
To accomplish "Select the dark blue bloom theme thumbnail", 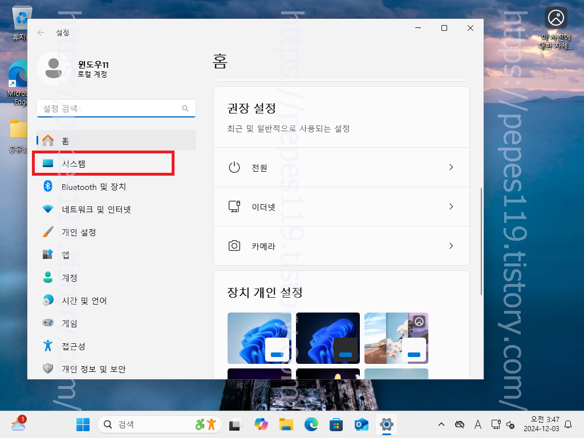I will 328,338.
